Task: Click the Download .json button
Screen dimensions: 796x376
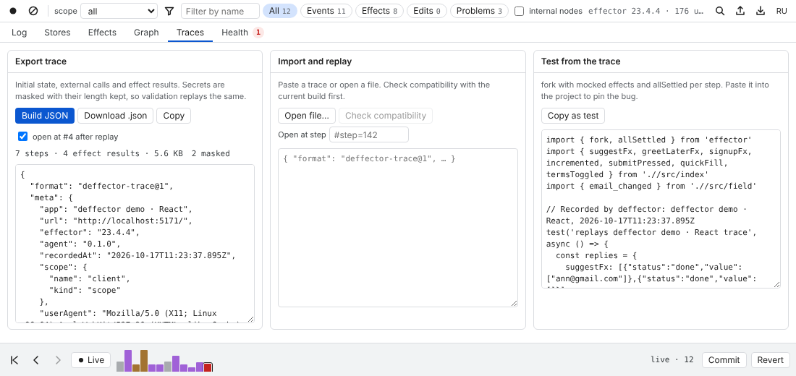Action: [x=115, y=116]
